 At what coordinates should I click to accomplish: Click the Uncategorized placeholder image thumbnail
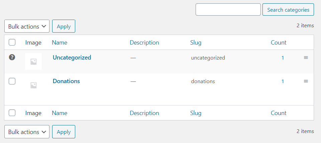(x=33, y=62)
